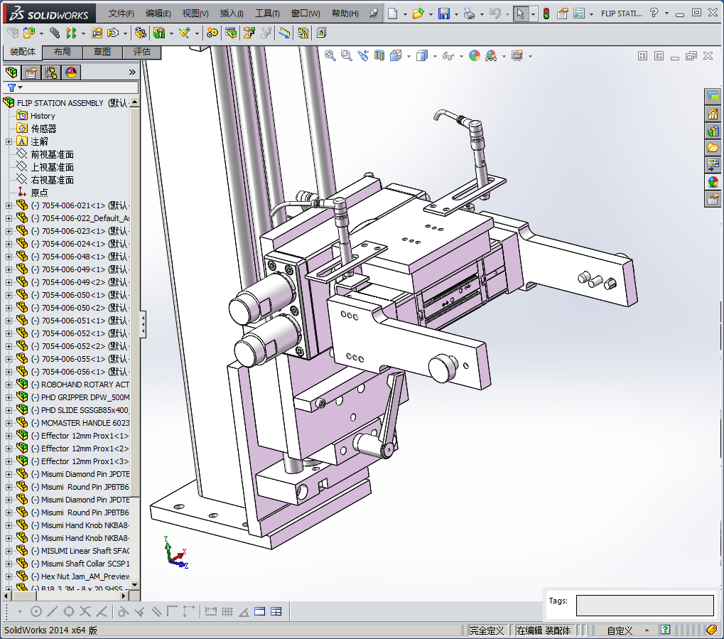724x639 pixels.
Task: Open the View Orientation dropdown arrow
Action: (x=409, y=56)
